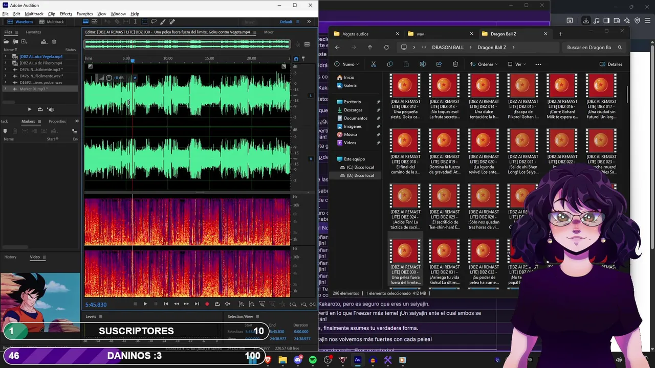Open the Favorites menu in menu bar
Image resolution: width=655 pixels, height=368 pixels.
[84, 14]
